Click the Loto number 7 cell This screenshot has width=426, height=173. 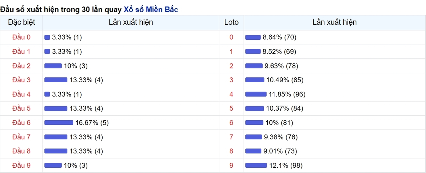pos(231,137)
